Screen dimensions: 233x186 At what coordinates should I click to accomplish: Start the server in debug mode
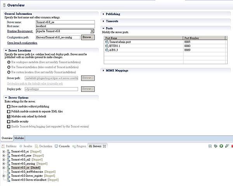tap(216, 146)
